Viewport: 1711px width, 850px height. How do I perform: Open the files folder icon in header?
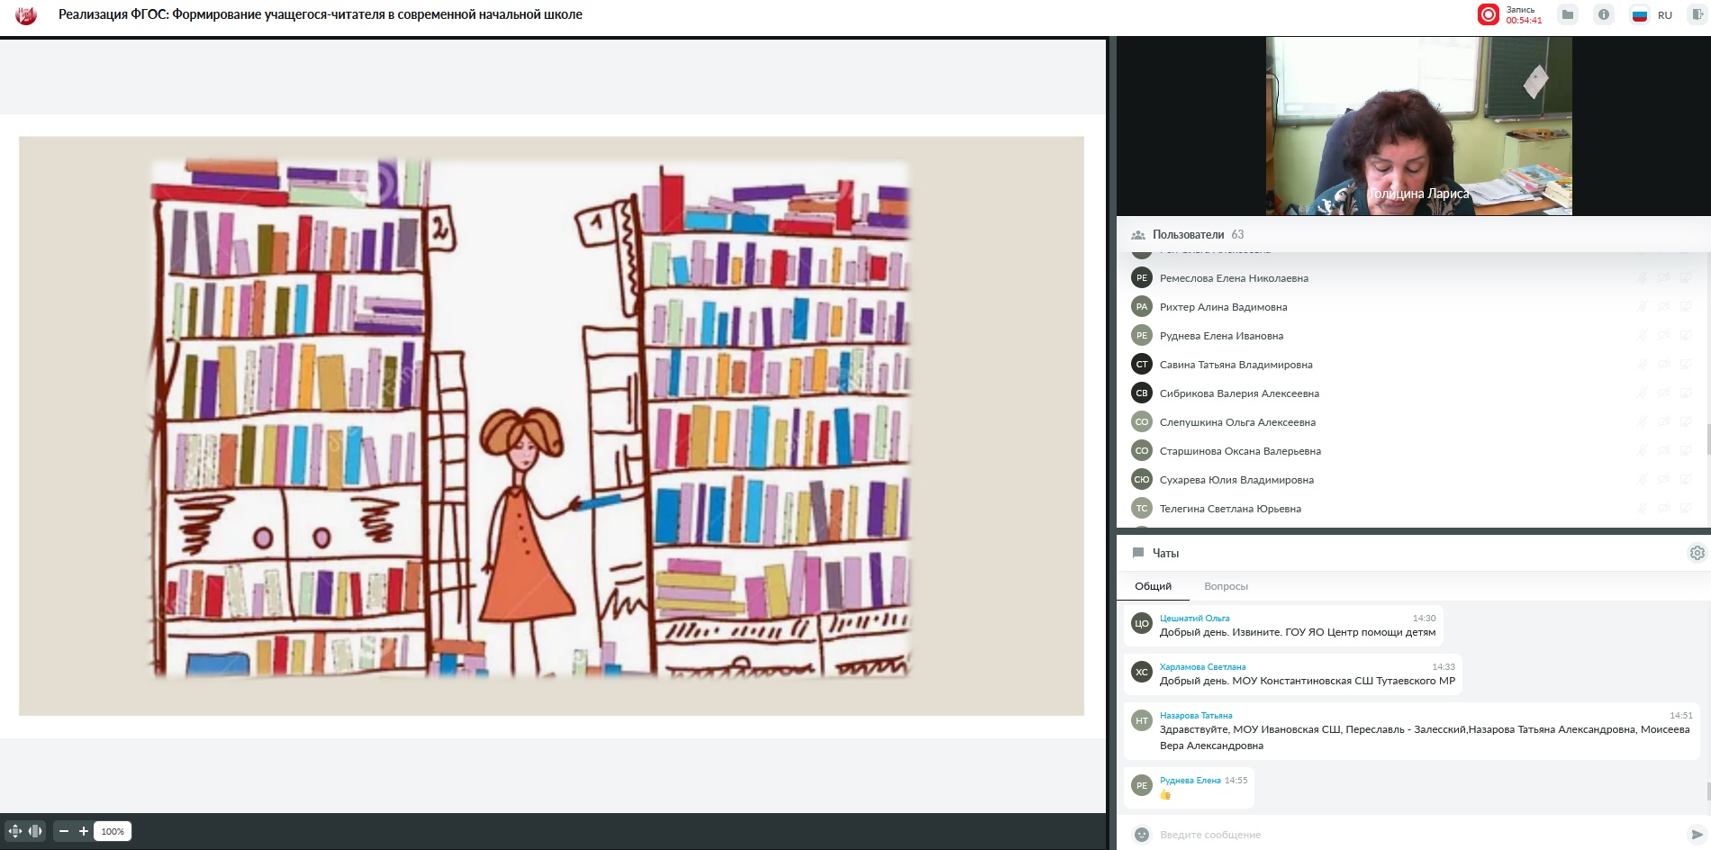[x=1568, y=14]
